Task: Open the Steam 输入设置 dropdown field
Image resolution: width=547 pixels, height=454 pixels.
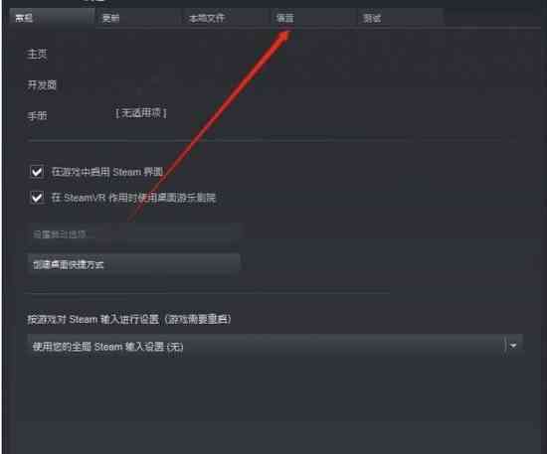Action: 274,346
